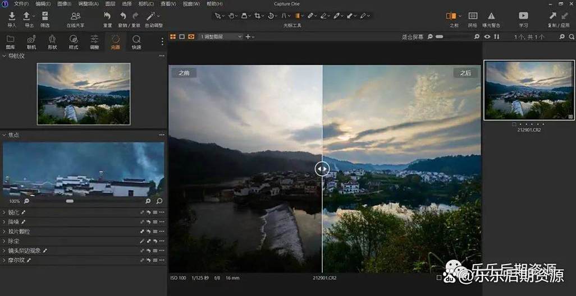Zoom in the focus panel magnifier

pos(148,201)
